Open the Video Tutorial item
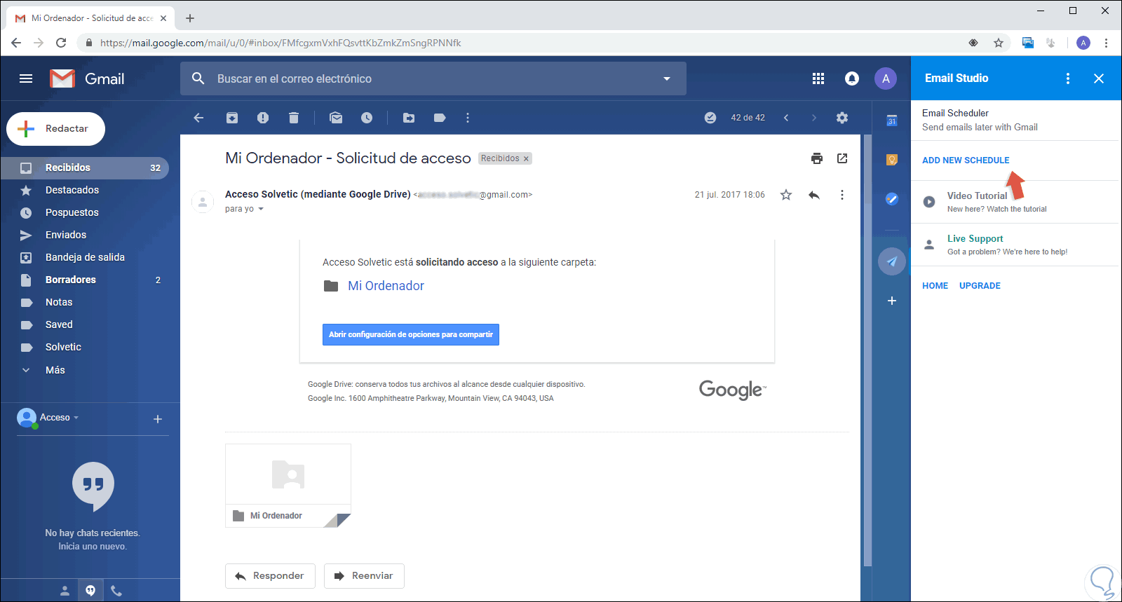Viewport: 1122px width, 602px height. tap(1016, 202)
